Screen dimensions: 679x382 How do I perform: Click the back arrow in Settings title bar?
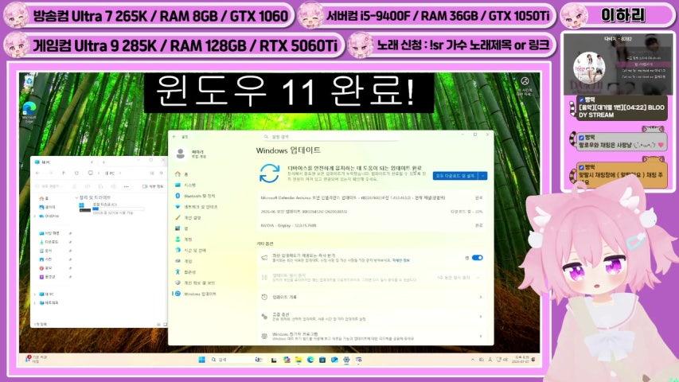[x=174, y=136]
